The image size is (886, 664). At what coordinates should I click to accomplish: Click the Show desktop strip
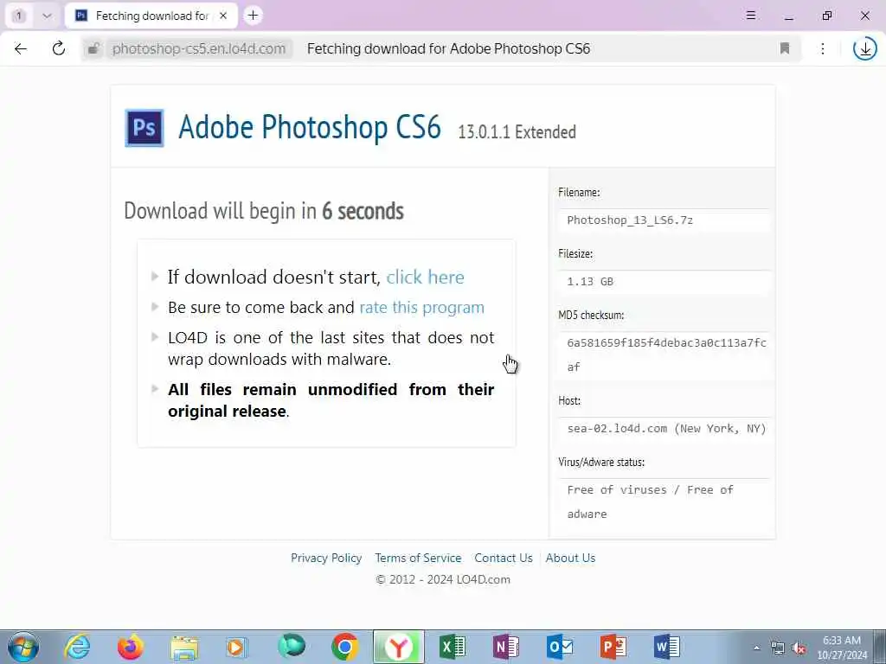pyautogui.click(x=881, y=647)
